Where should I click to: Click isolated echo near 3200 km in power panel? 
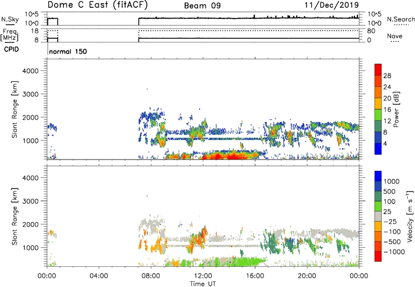pos(147,89)
